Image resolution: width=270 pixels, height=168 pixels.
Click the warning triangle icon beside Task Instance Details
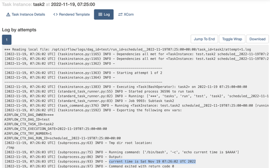click(8, 15)
